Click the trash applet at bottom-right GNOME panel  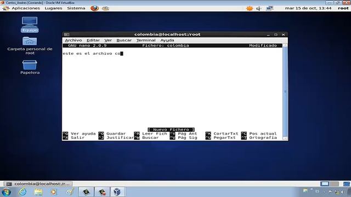(x=347, y=184)
